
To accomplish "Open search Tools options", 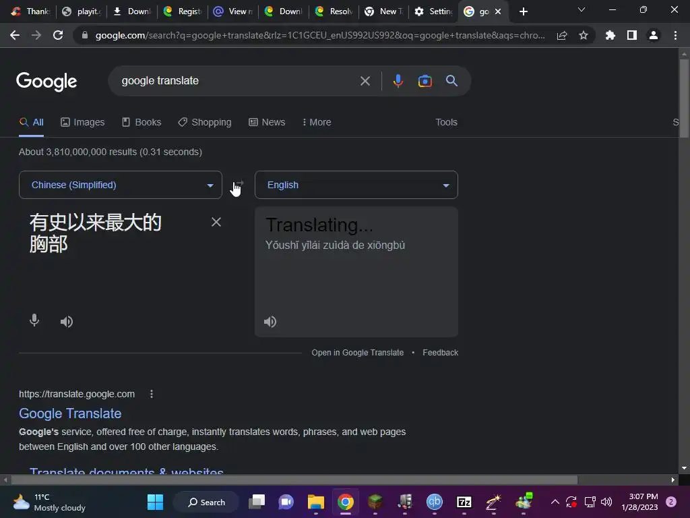I will pyautogui.click(x=446, y=123).
